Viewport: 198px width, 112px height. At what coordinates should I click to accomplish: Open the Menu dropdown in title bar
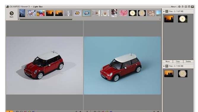[173, 7]
